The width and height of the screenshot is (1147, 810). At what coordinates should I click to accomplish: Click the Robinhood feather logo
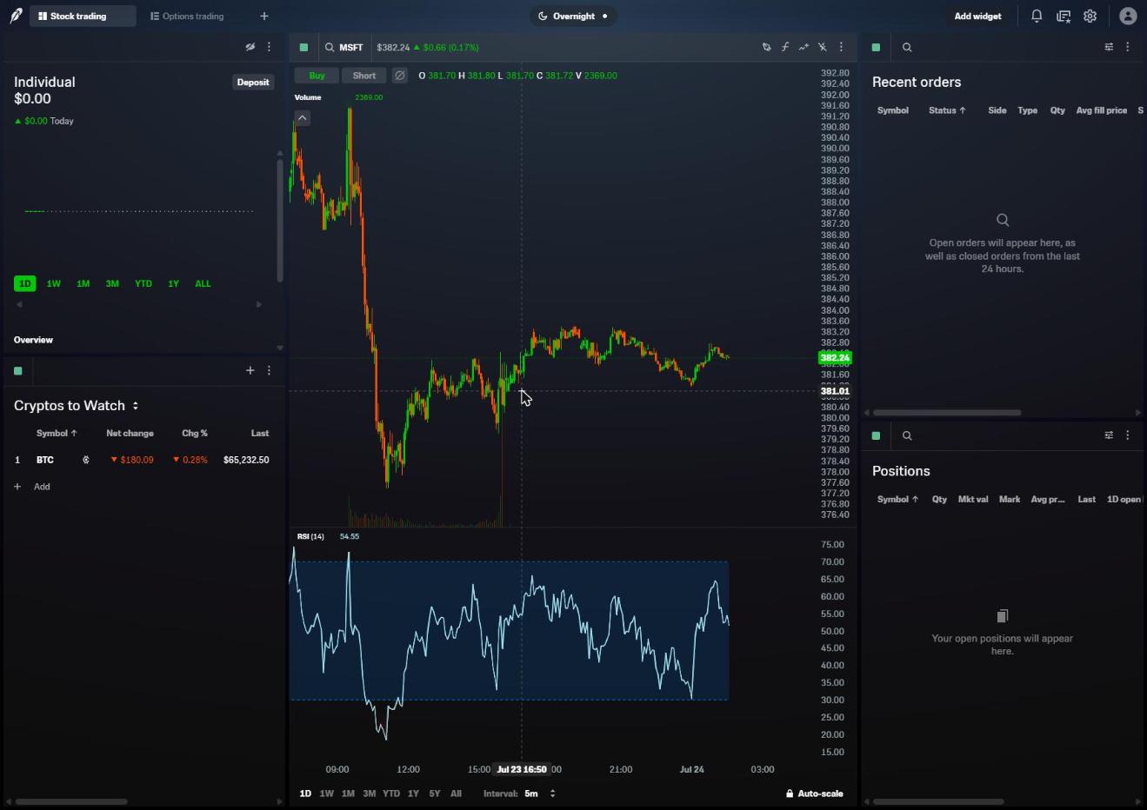point(16,16)
